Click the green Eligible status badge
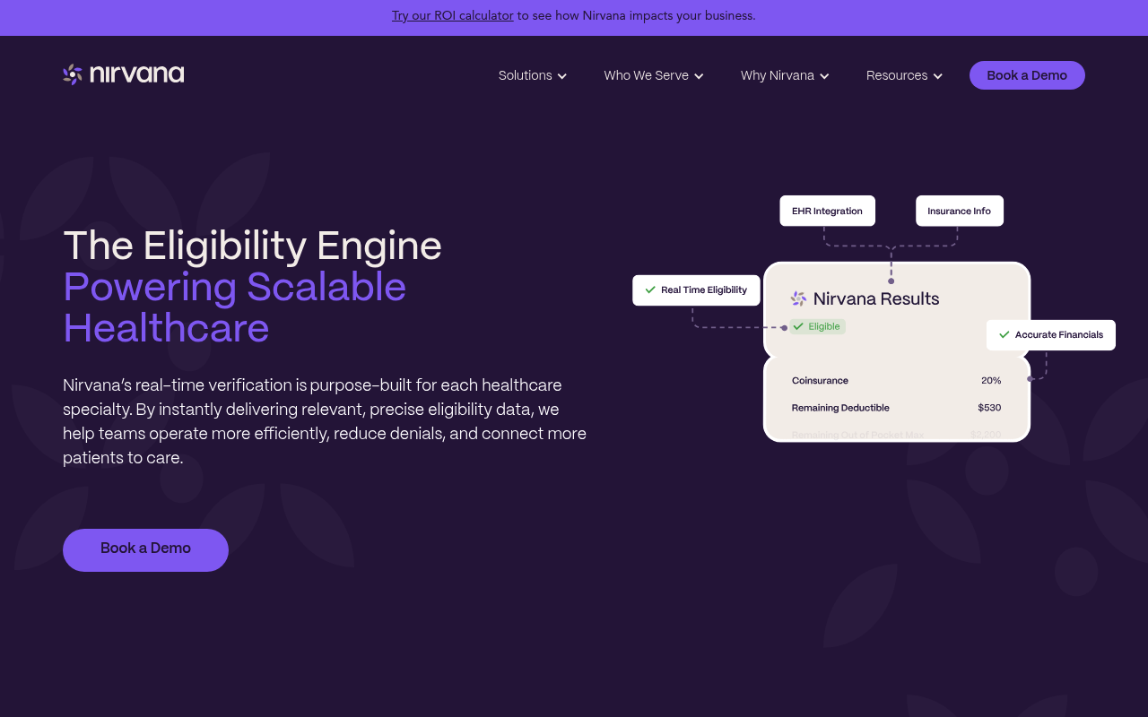 (x=817, y=327)
